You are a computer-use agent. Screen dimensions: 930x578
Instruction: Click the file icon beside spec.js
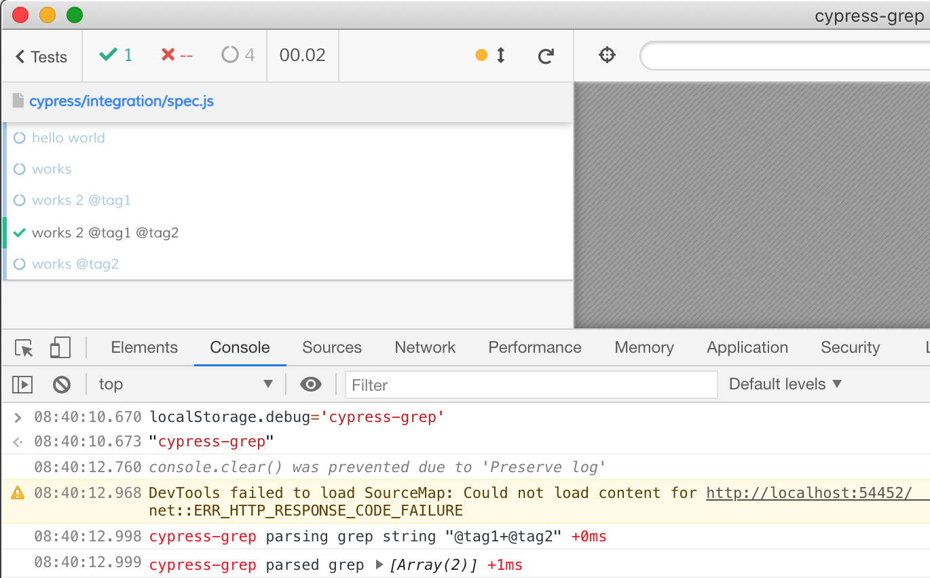pyautogui.click(x=18, y=102)
